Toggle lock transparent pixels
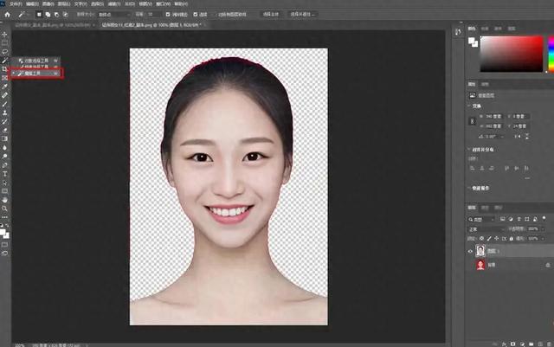 pos(481,239)
